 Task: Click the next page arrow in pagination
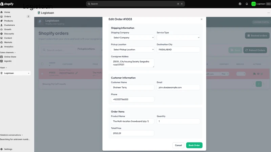tap(264, 84)
